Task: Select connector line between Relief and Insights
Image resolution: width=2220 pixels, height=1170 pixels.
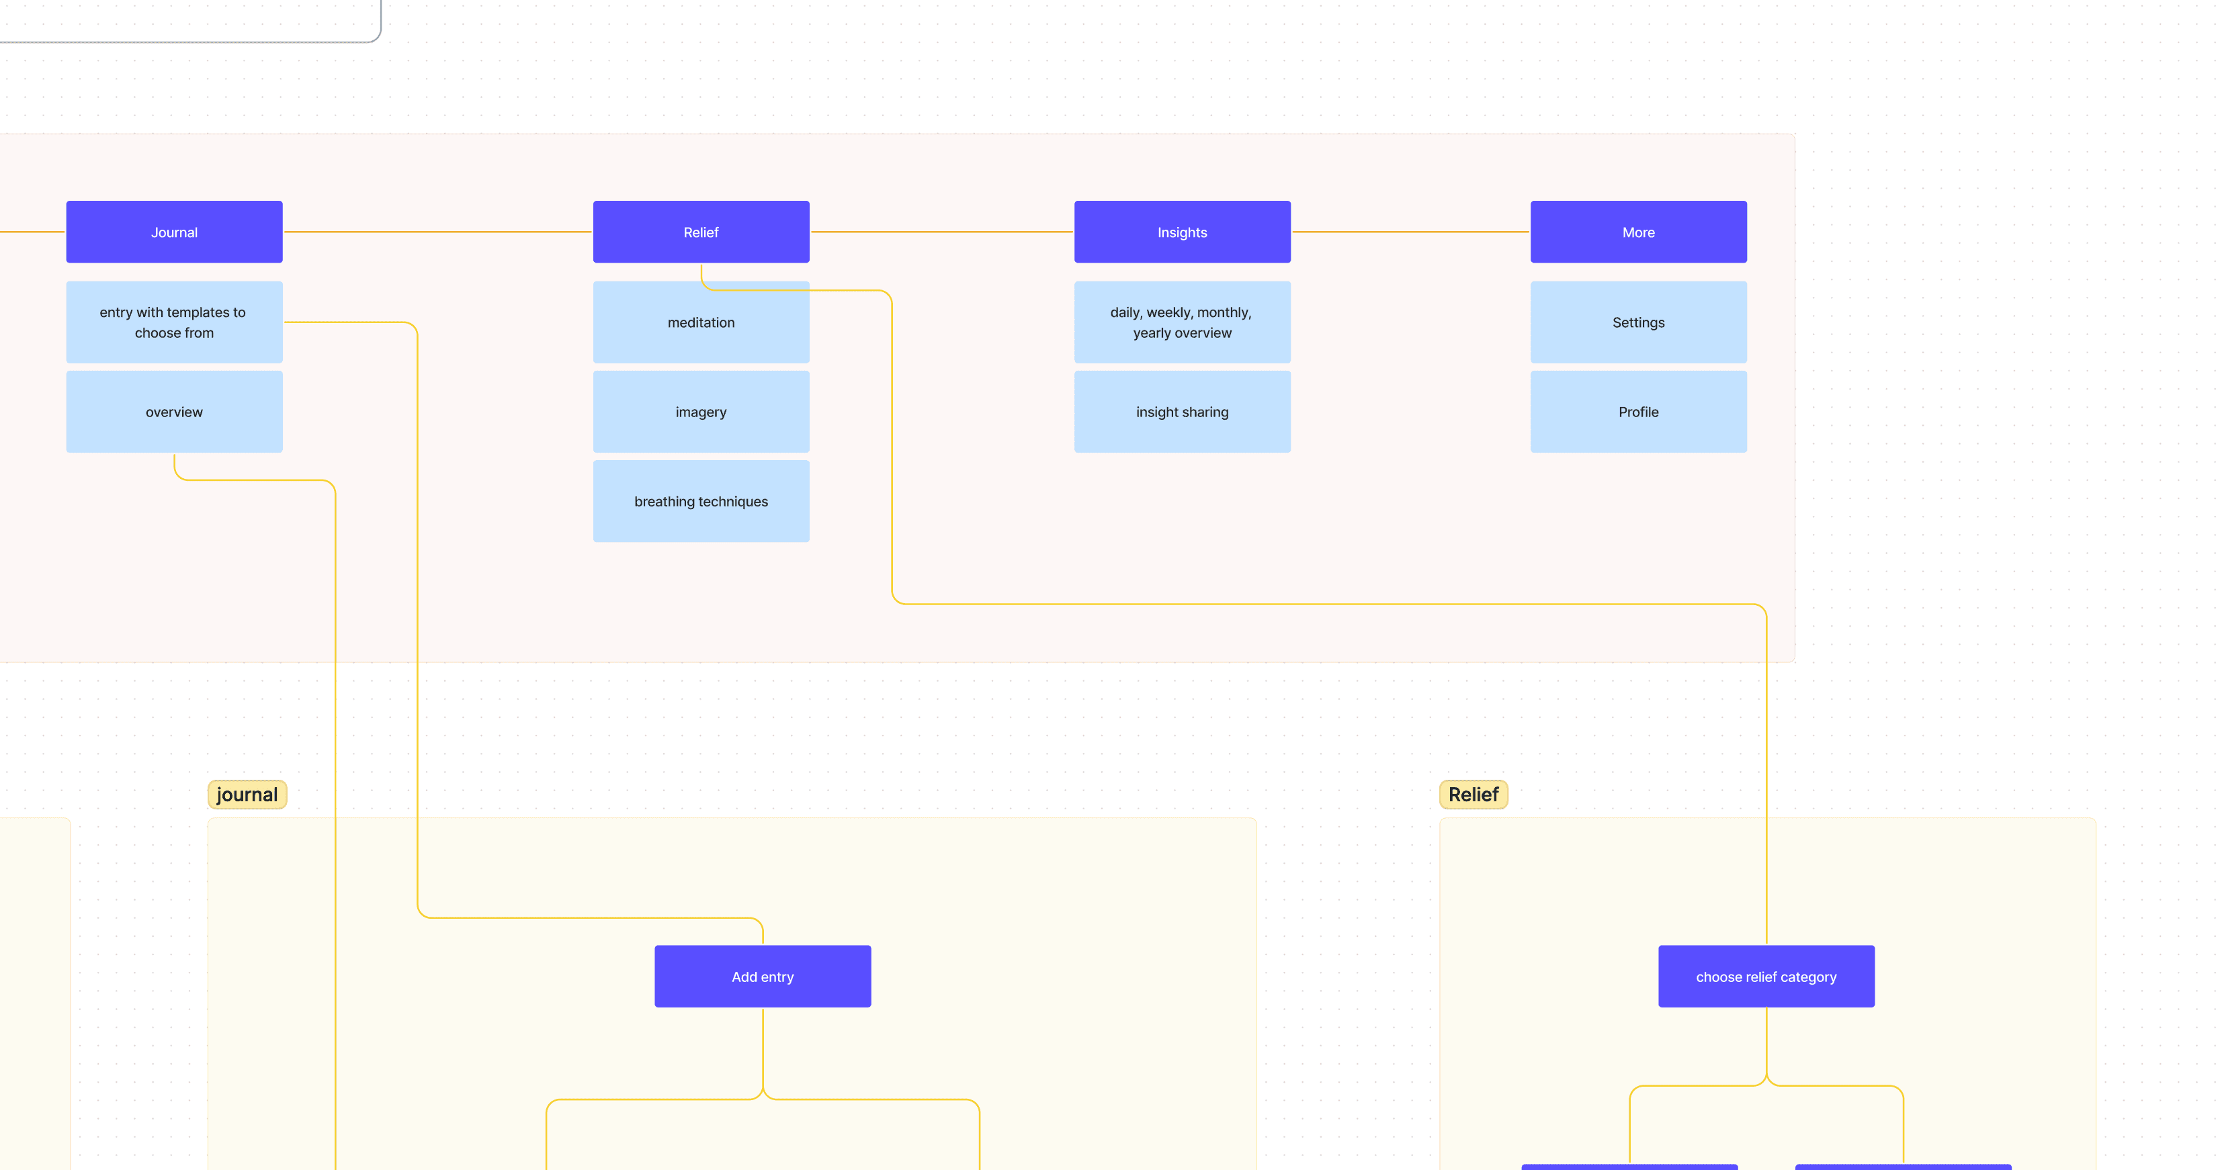Action: point(941,232)
